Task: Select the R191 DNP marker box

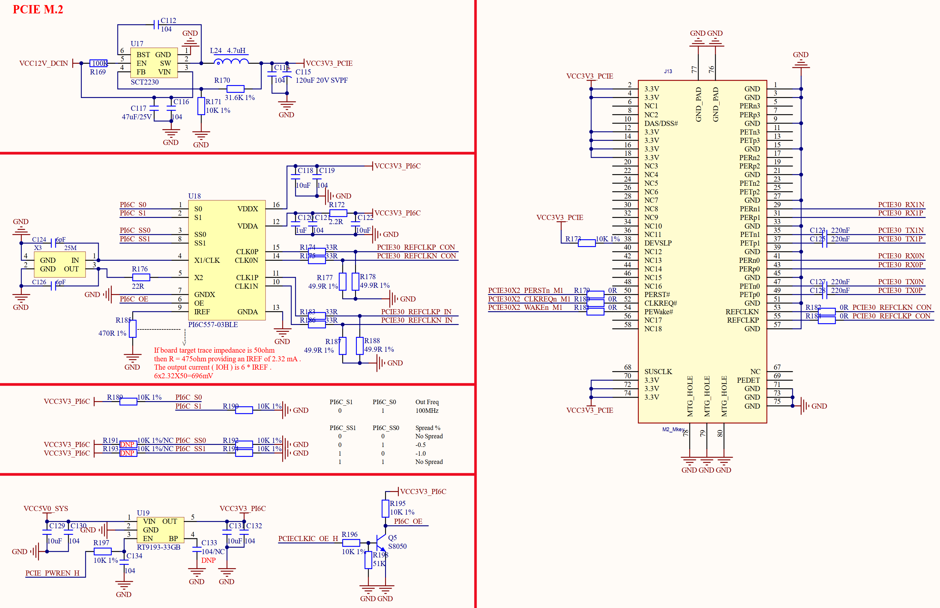Action: tap(128, 445)
